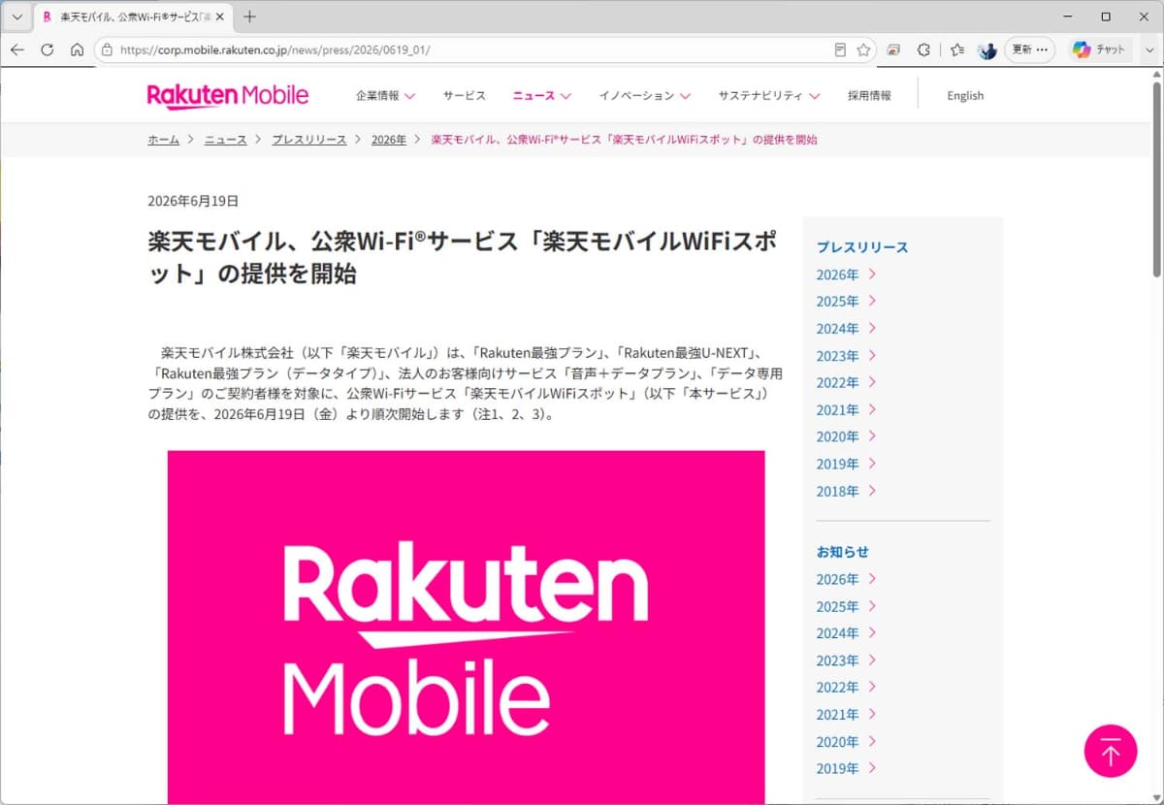Open Copilot チャット button
Screen dimensions: 1164x805
point(1099,50)
